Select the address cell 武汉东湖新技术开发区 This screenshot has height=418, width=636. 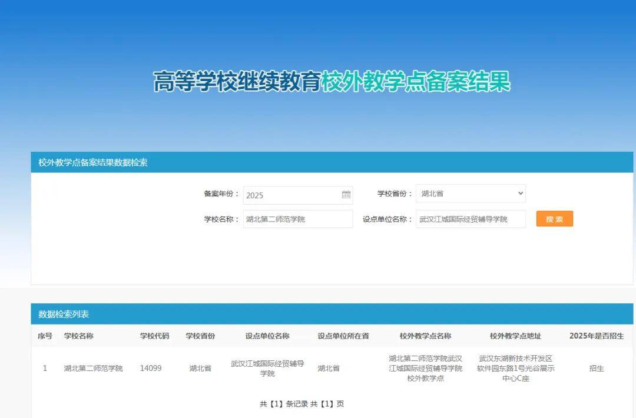[x=515, y=368]
